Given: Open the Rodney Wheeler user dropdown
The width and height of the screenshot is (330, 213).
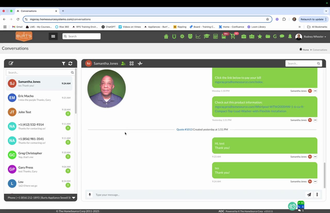Looking at the screenshot, I should (x=311, y=37).
